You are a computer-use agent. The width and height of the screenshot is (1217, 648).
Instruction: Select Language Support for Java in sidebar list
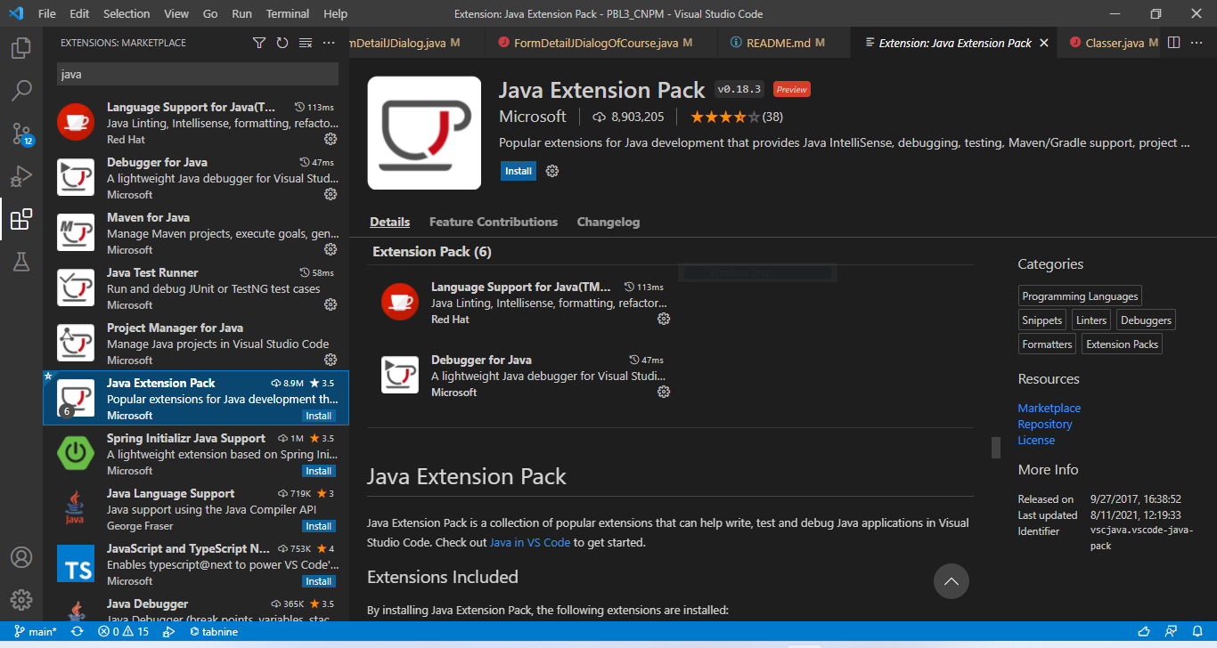click(x=196, y=123)
